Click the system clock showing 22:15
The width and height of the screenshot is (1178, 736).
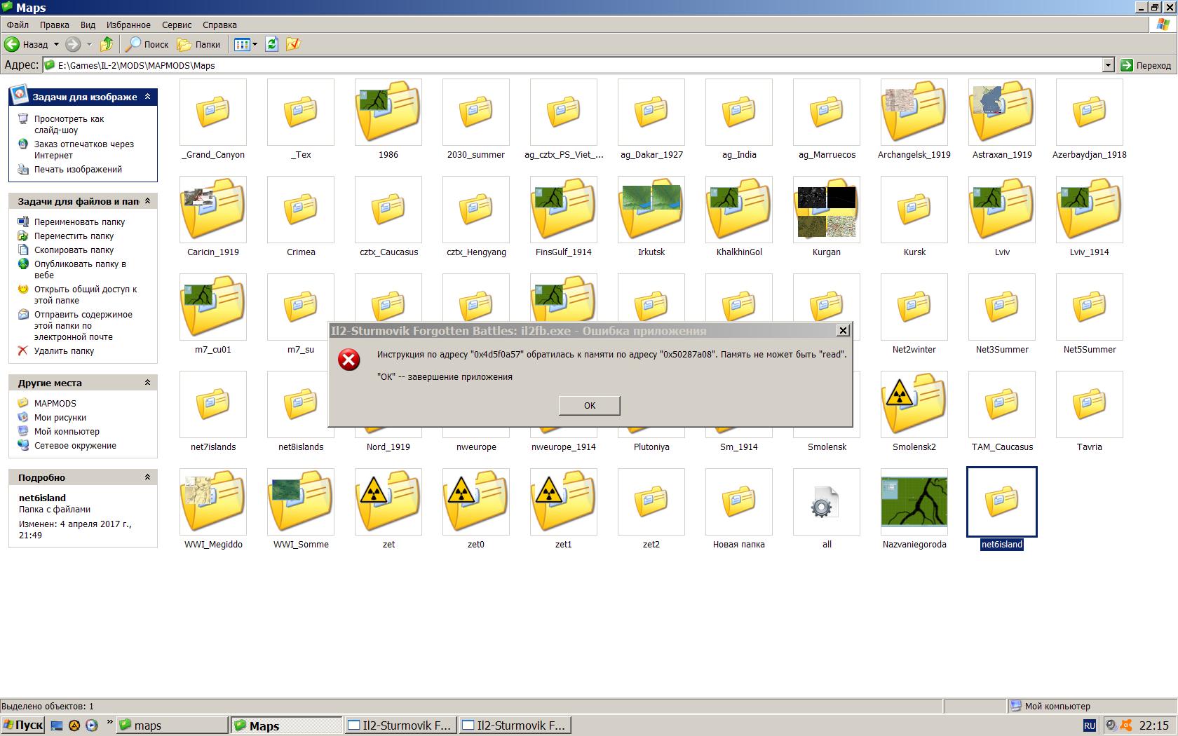click(x=1154, y=725)
